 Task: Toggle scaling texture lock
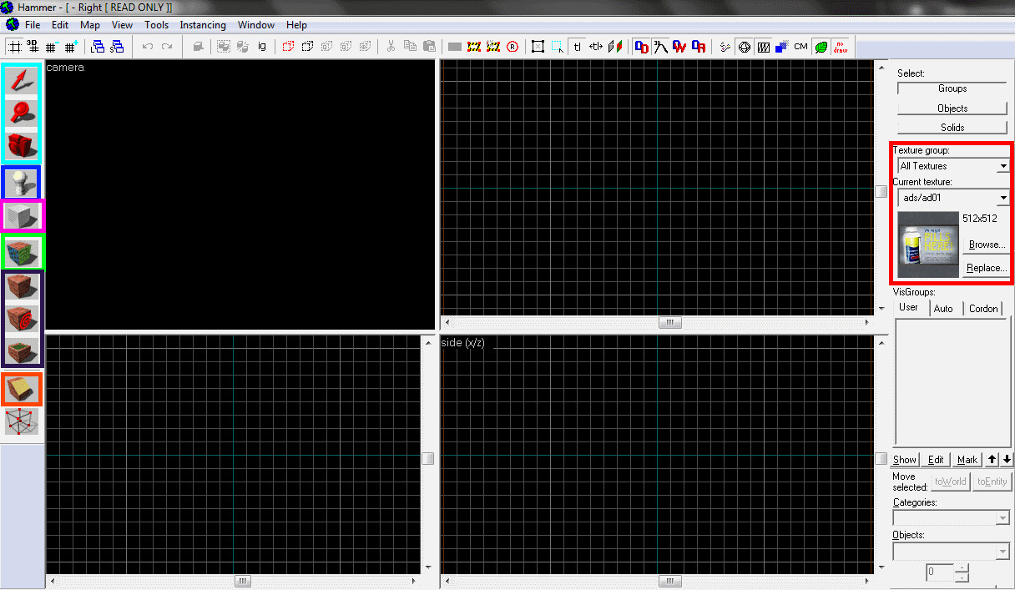tap(596, 47)
